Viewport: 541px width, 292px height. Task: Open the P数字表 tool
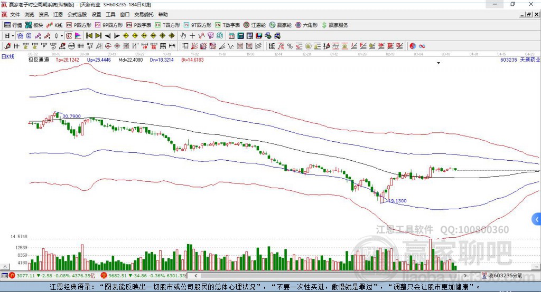coord(139,25)
